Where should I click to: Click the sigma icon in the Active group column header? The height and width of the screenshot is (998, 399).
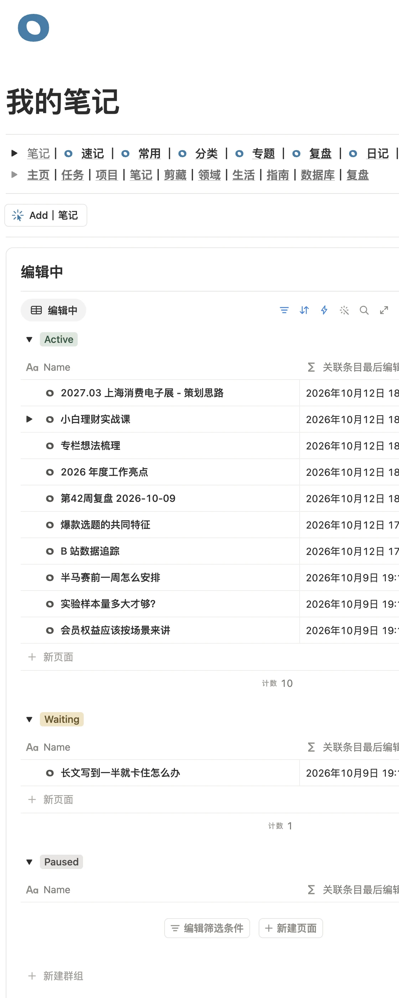pos(311,367)
